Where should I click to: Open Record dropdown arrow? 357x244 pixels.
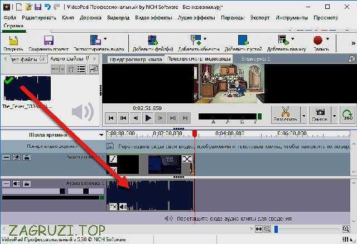click(x=327, y=39)
